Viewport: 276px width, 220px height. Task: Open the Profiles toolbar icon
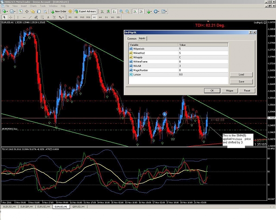point(11,11)
